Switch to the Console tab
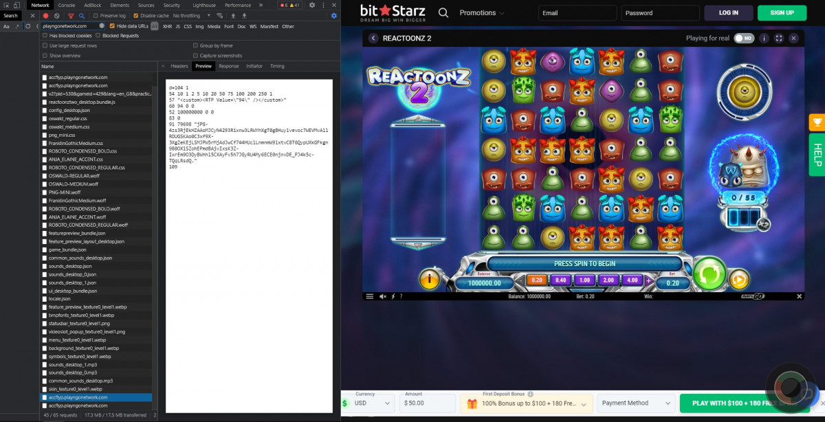Image resolution: width=825 pixels, height=422 pixels. click(67, 5)
